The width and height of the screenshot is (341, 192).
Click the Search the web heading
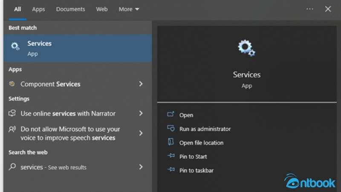(28, 152)
